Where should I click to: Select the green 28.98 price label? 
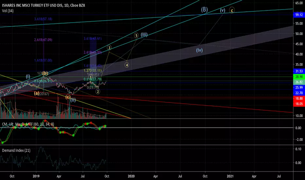pyautogui.click(x=299, y=77)
